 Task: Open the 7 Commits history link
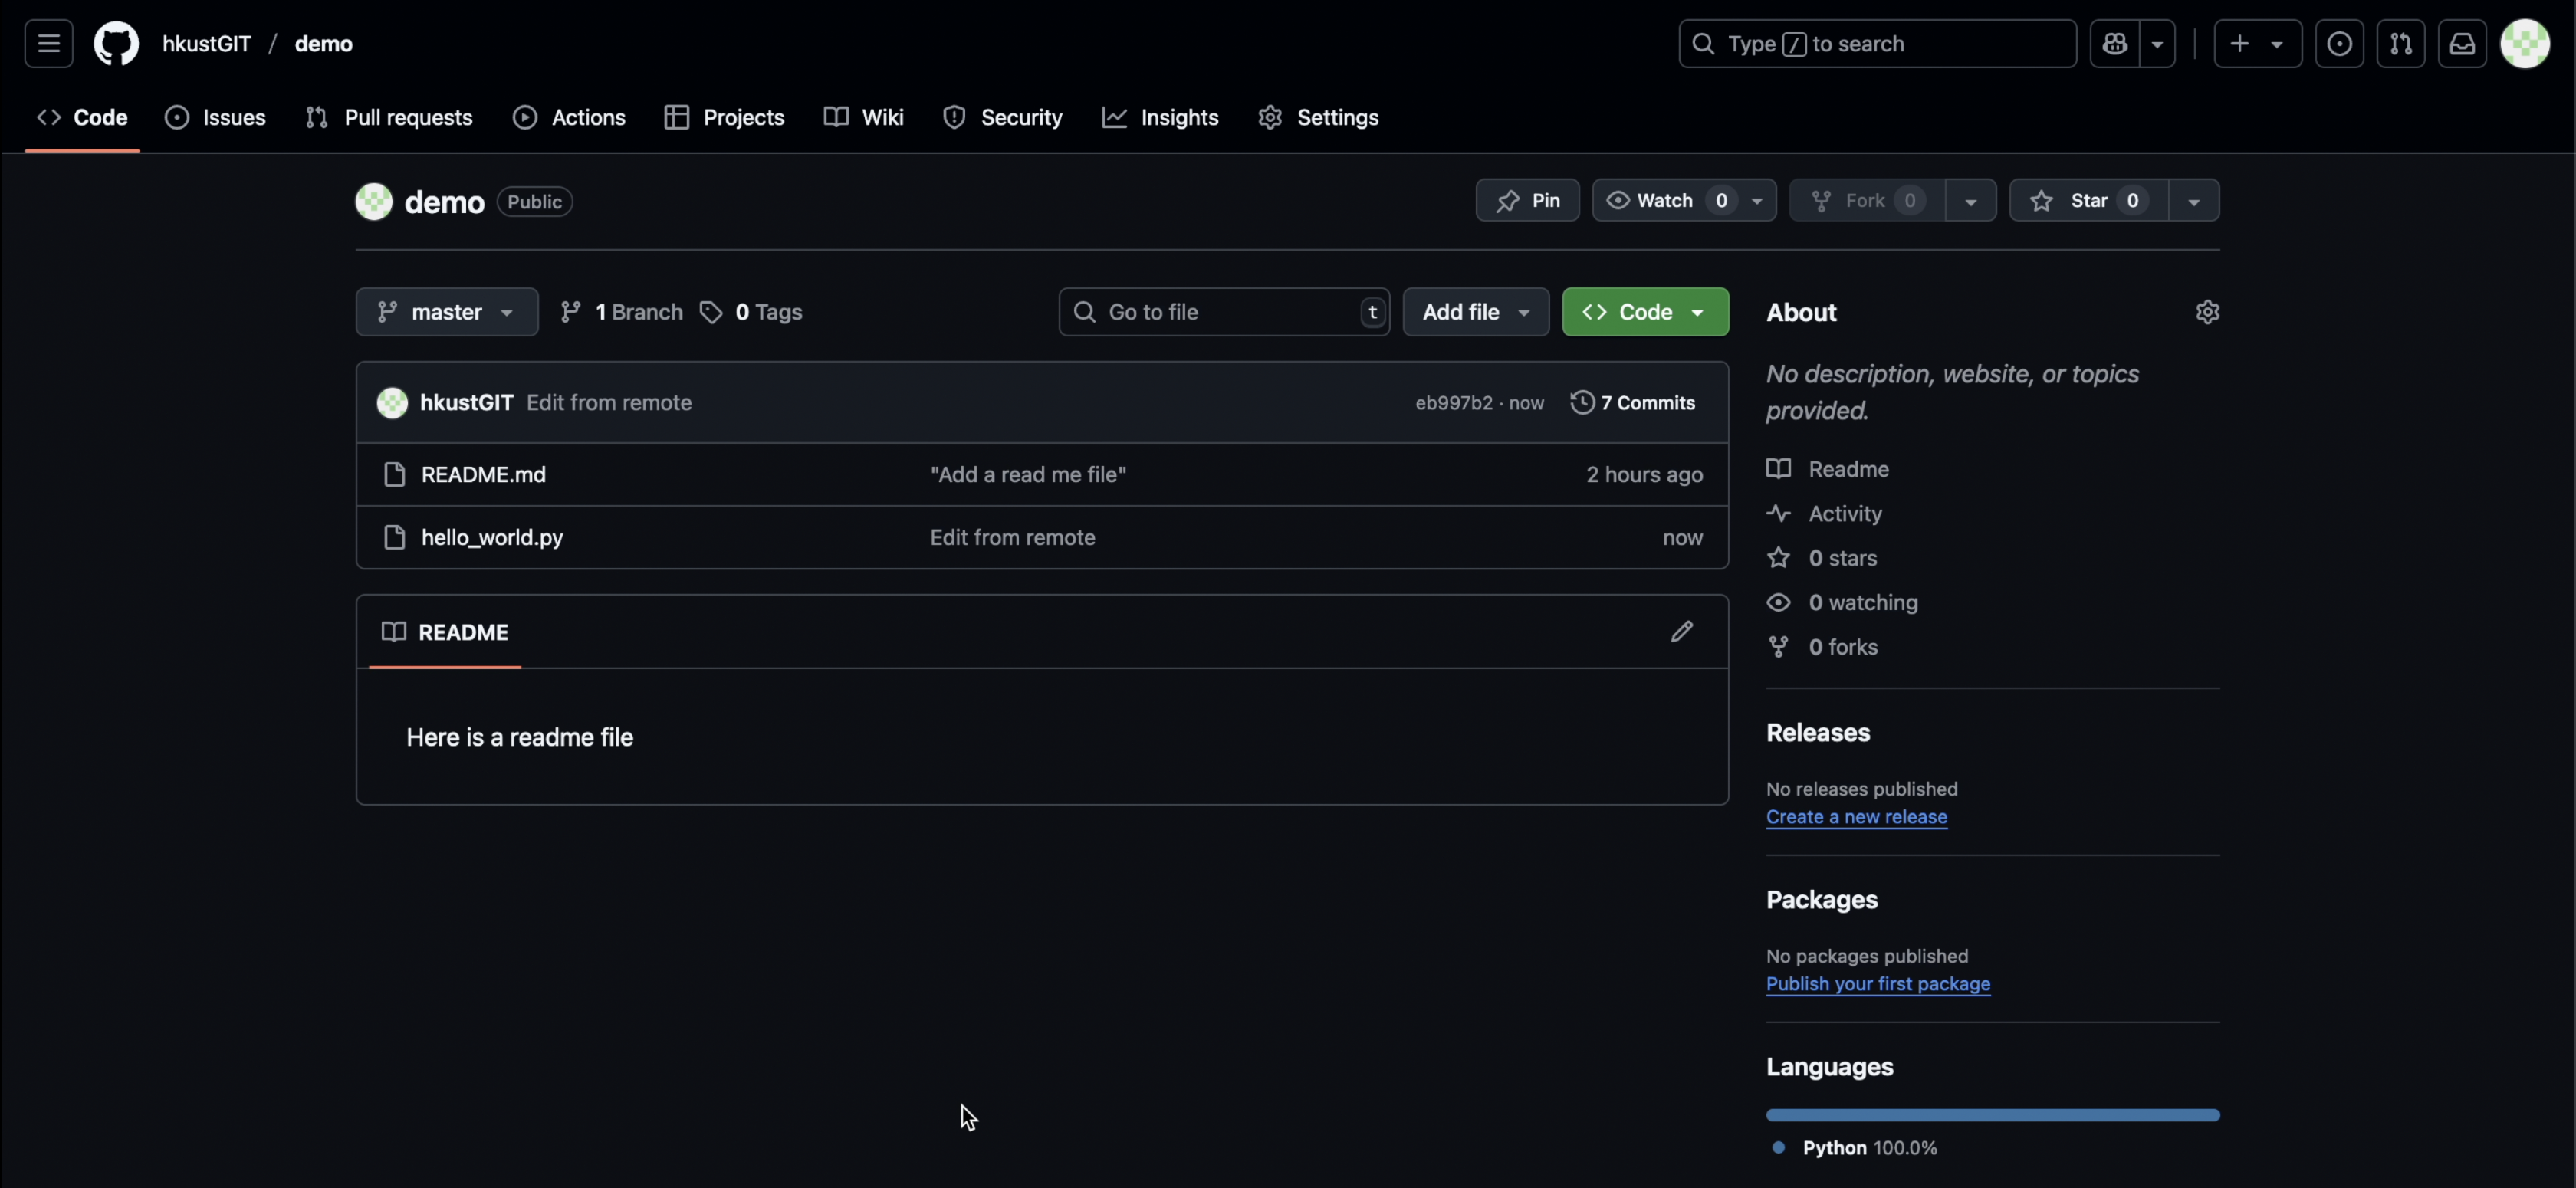click(x=1633, y=403)
